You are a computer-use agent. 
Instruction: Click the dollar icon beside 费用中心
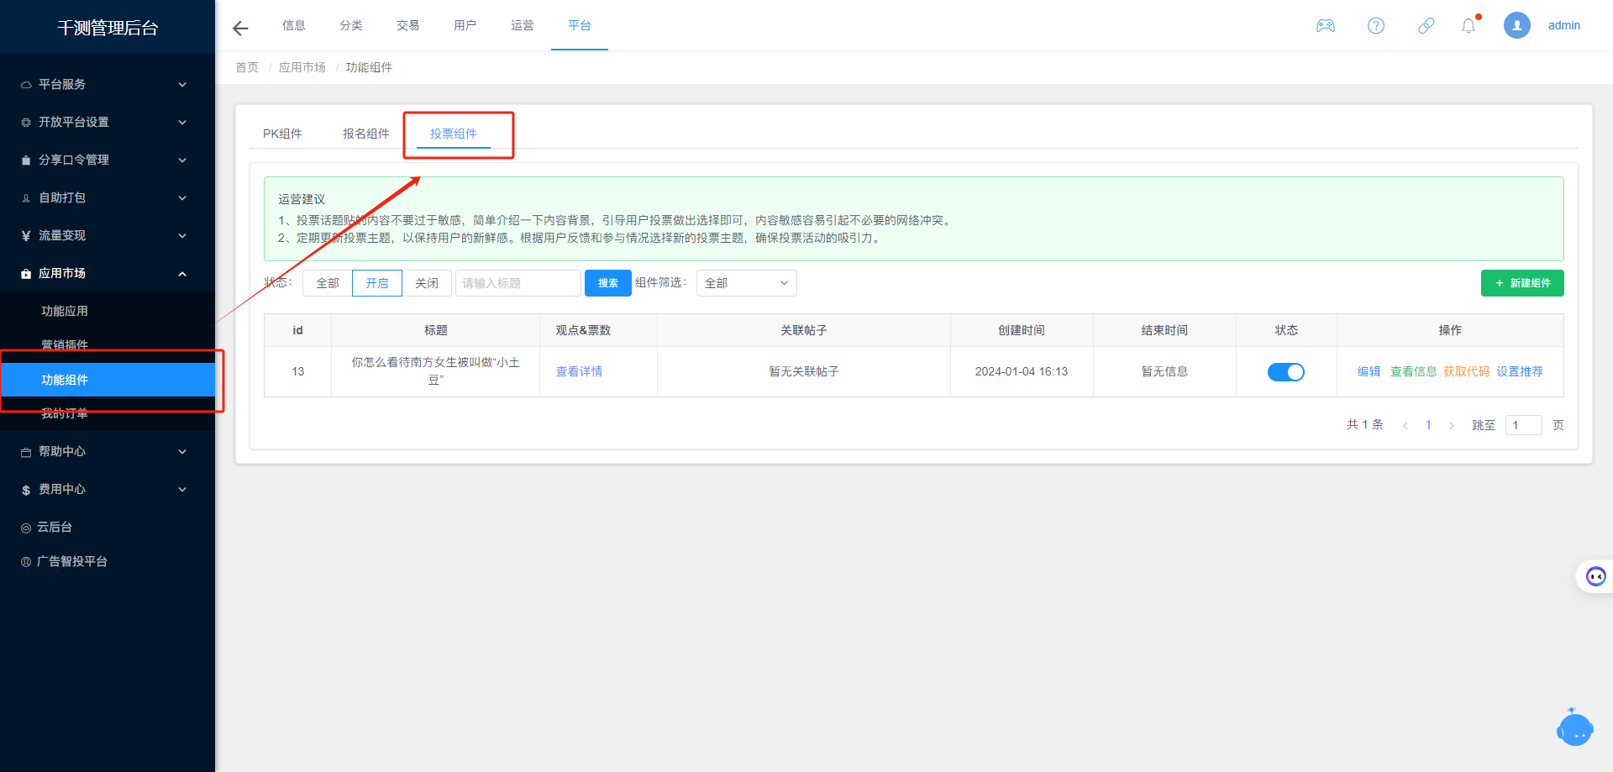click(x=26, y=490)
